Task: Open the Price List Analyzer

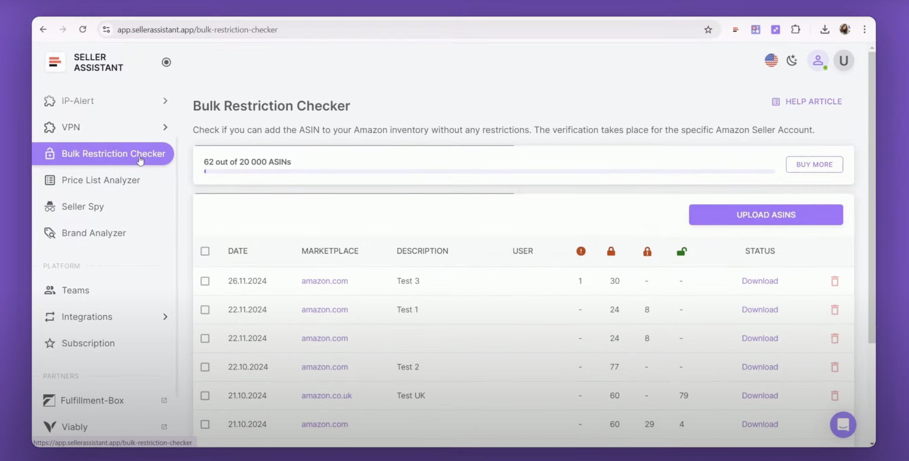Action: [101, 180]
